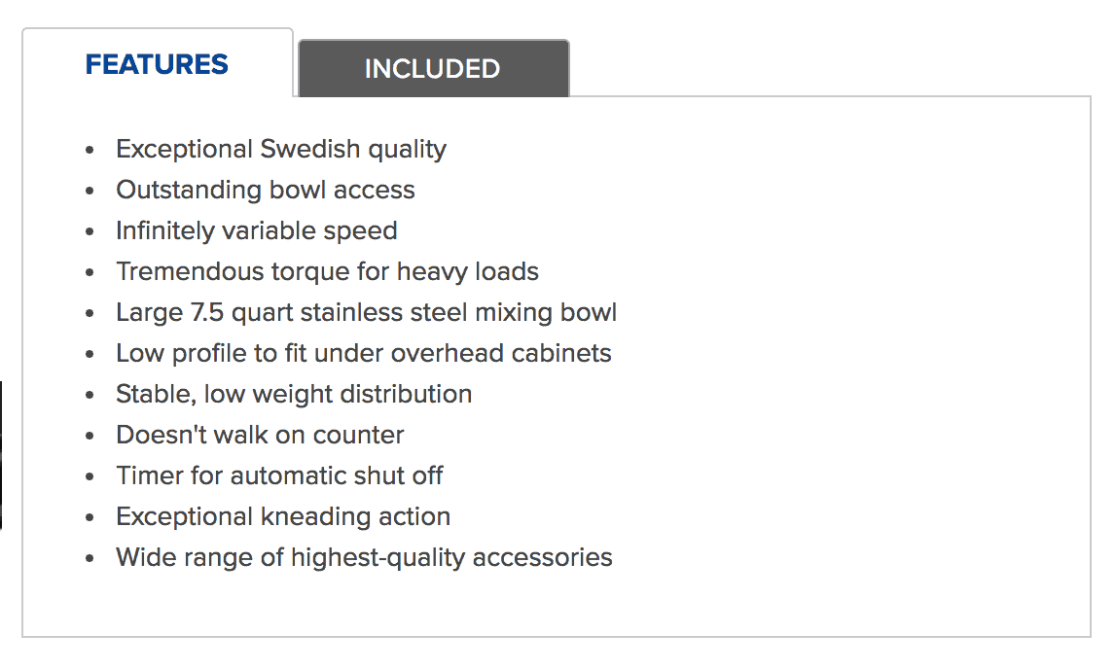
Task: Click bullet beside 'Wide range of highest-quality'
Action: [x=90, y=558]
